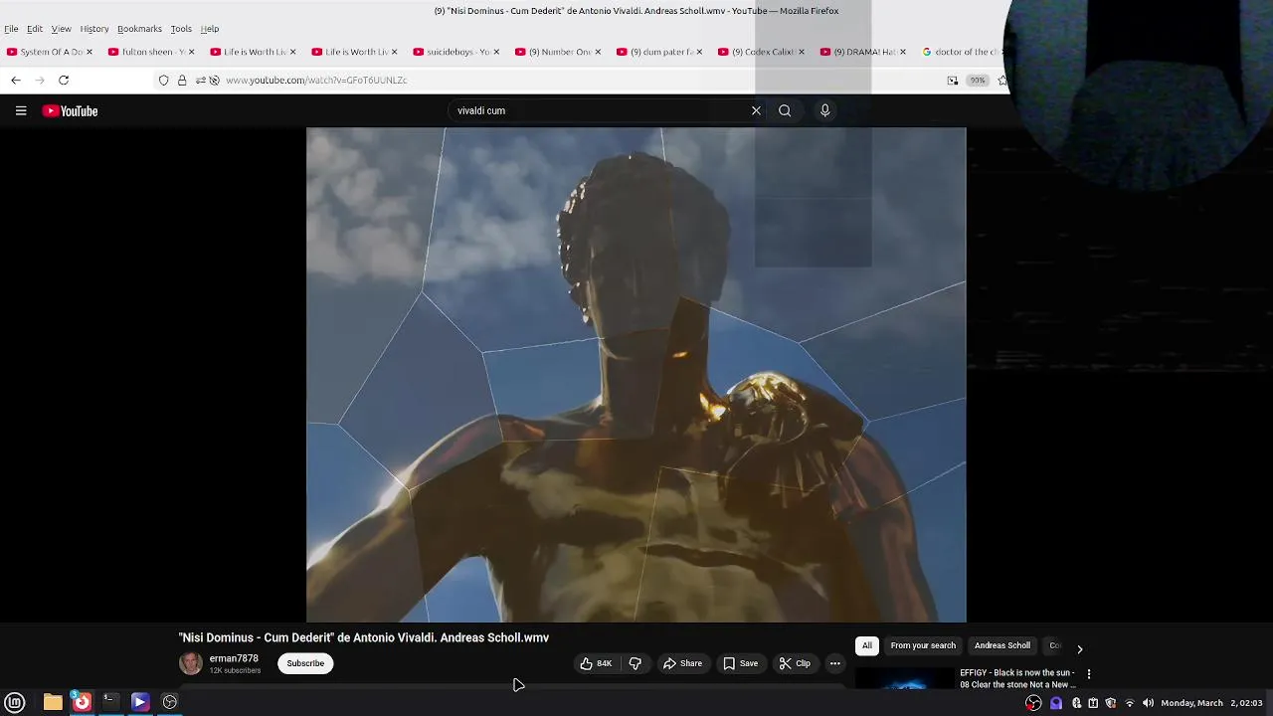The width and height of the screenshot is (1273, 716).
Task: Clear the search query with the X
Action: [x=756, y=110]
